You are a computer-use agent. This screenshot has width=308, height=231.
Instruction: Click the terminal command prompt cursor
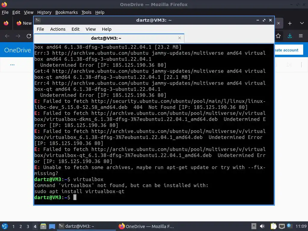point(75,197)
